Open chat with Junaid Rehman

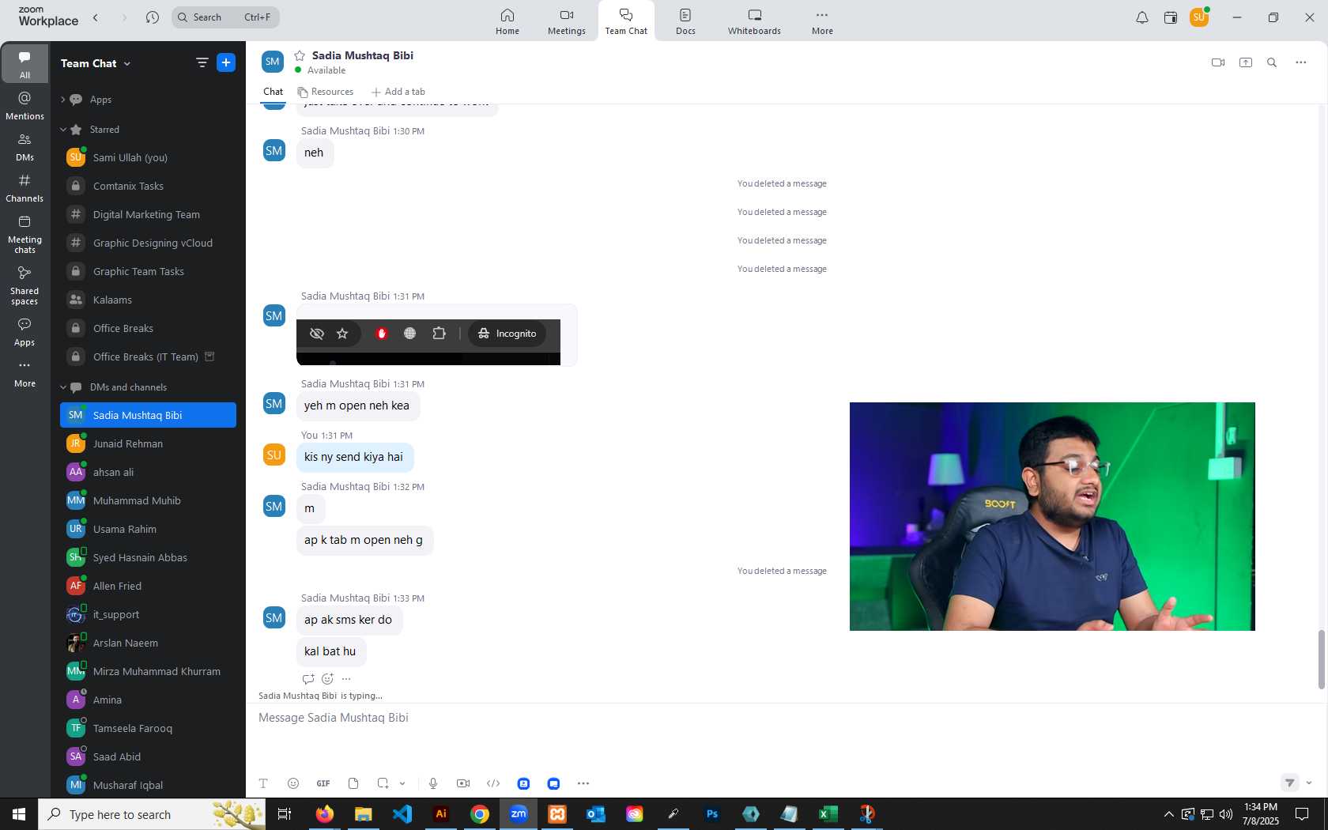pyautogui.click(x=148, y=443)
